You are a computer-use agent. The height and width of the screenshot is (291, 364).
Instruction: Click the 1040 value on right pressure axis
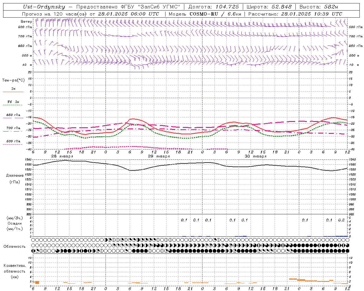point(352,160)
